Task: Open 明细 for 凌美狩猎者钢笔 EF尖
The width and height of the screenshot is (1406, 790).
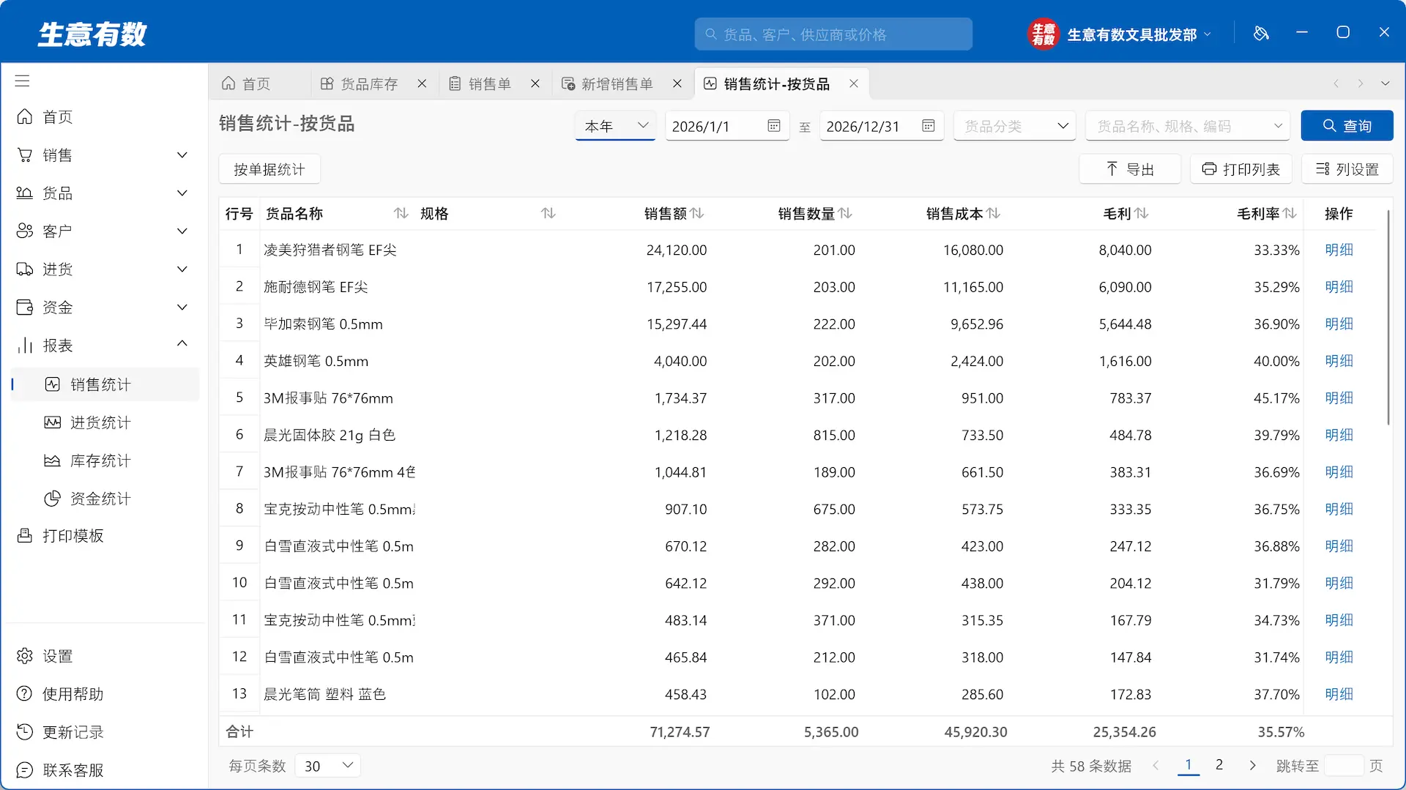Action: 1339,250
